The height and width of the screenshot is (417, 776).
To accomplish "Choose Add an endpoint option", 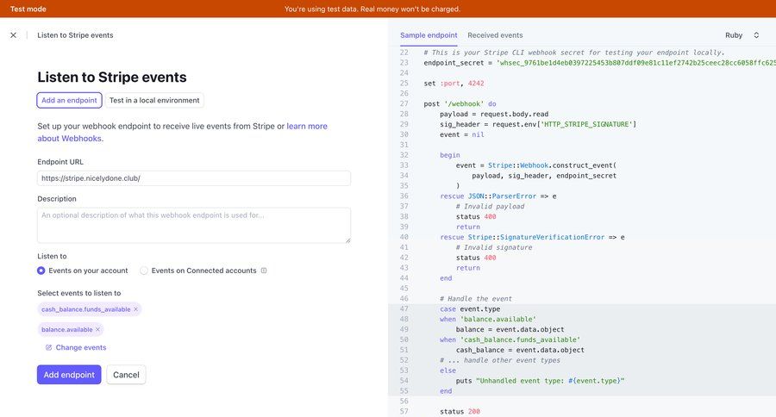I will [x=69, y=100].
